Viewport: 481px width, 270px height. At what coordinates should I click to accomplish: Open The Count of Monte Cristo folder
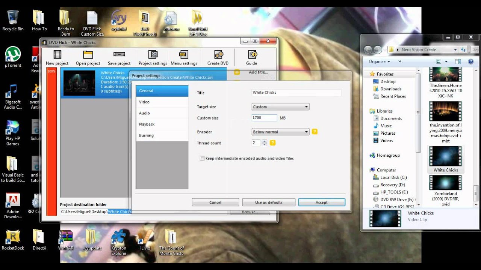171,242
